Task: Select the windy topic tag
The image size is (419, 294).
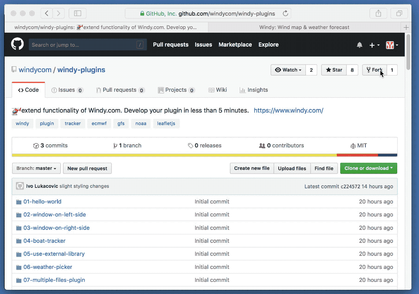Action: (22, 124)
